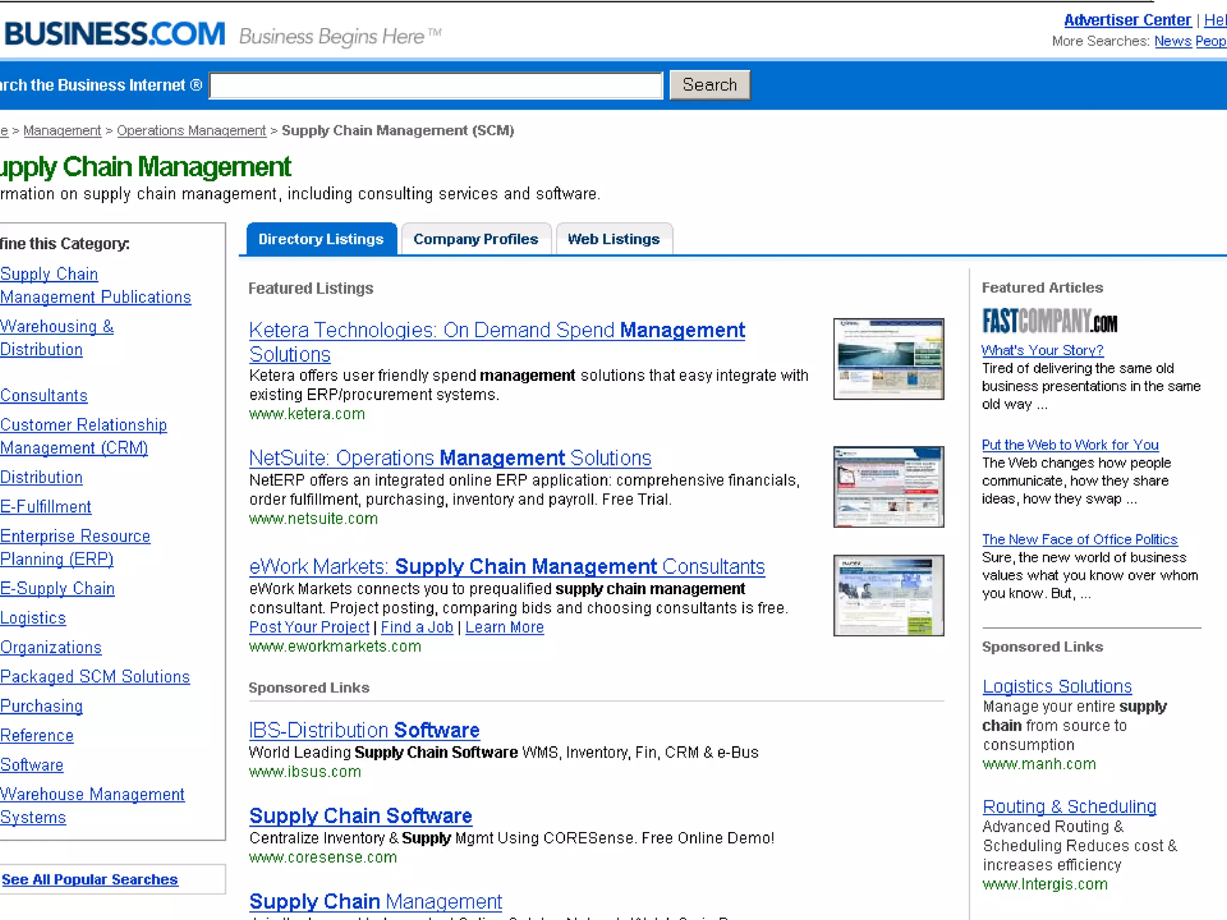
Task: Click the Business.com logo
Action: tap(114, 33)
